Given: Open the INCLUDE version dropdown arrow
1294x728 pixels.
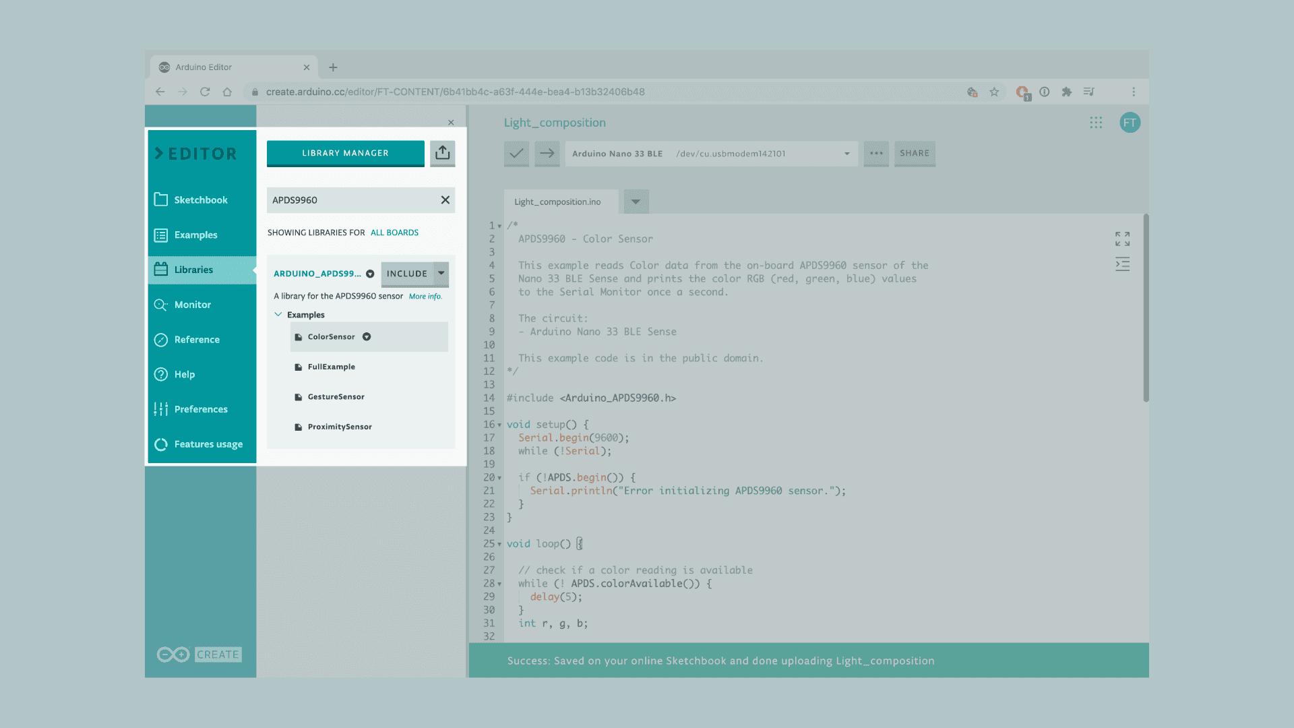Looking at the screenshot, I should coord(441,274).
